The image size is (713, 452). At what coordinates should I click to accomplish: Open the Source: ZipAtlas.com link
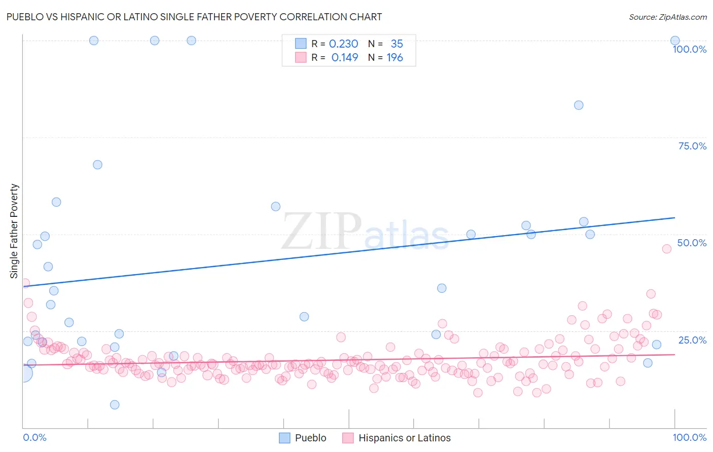coord(668,17)
